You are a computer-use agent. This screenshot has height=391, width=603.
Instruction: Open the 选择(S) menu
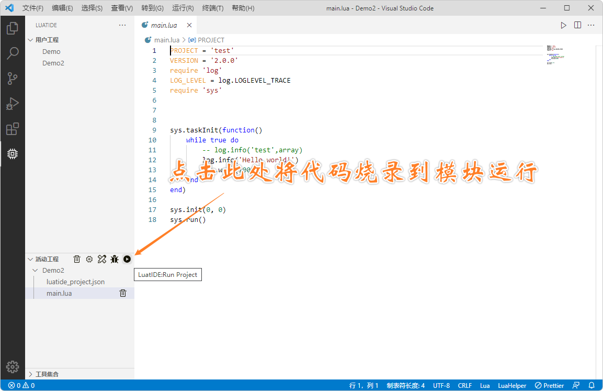point(92,8)
